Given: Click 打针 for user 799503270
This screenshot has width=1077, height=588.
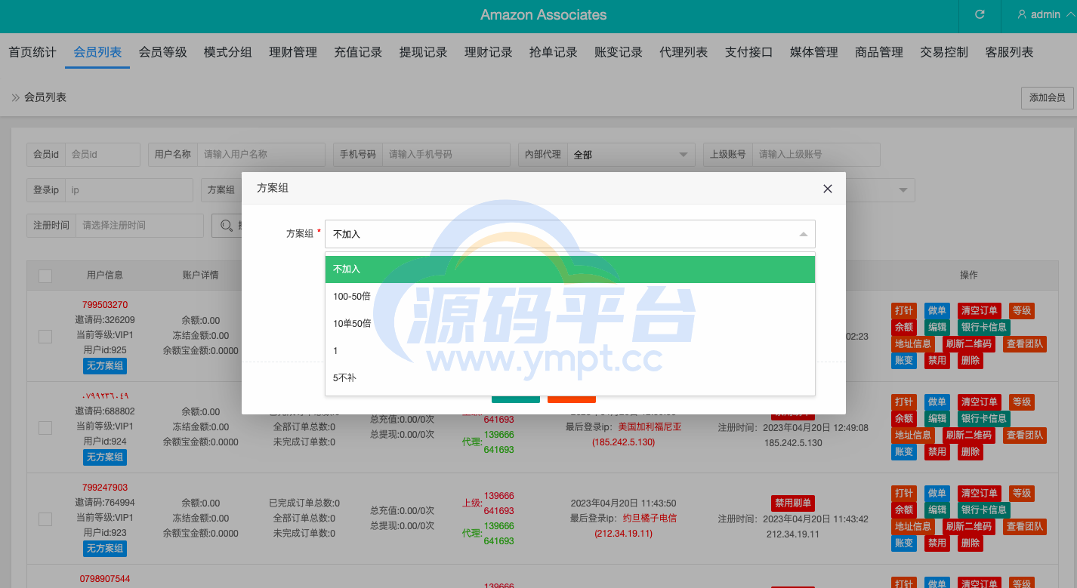Looking at the screenshot, I should (x=904, y=311).
